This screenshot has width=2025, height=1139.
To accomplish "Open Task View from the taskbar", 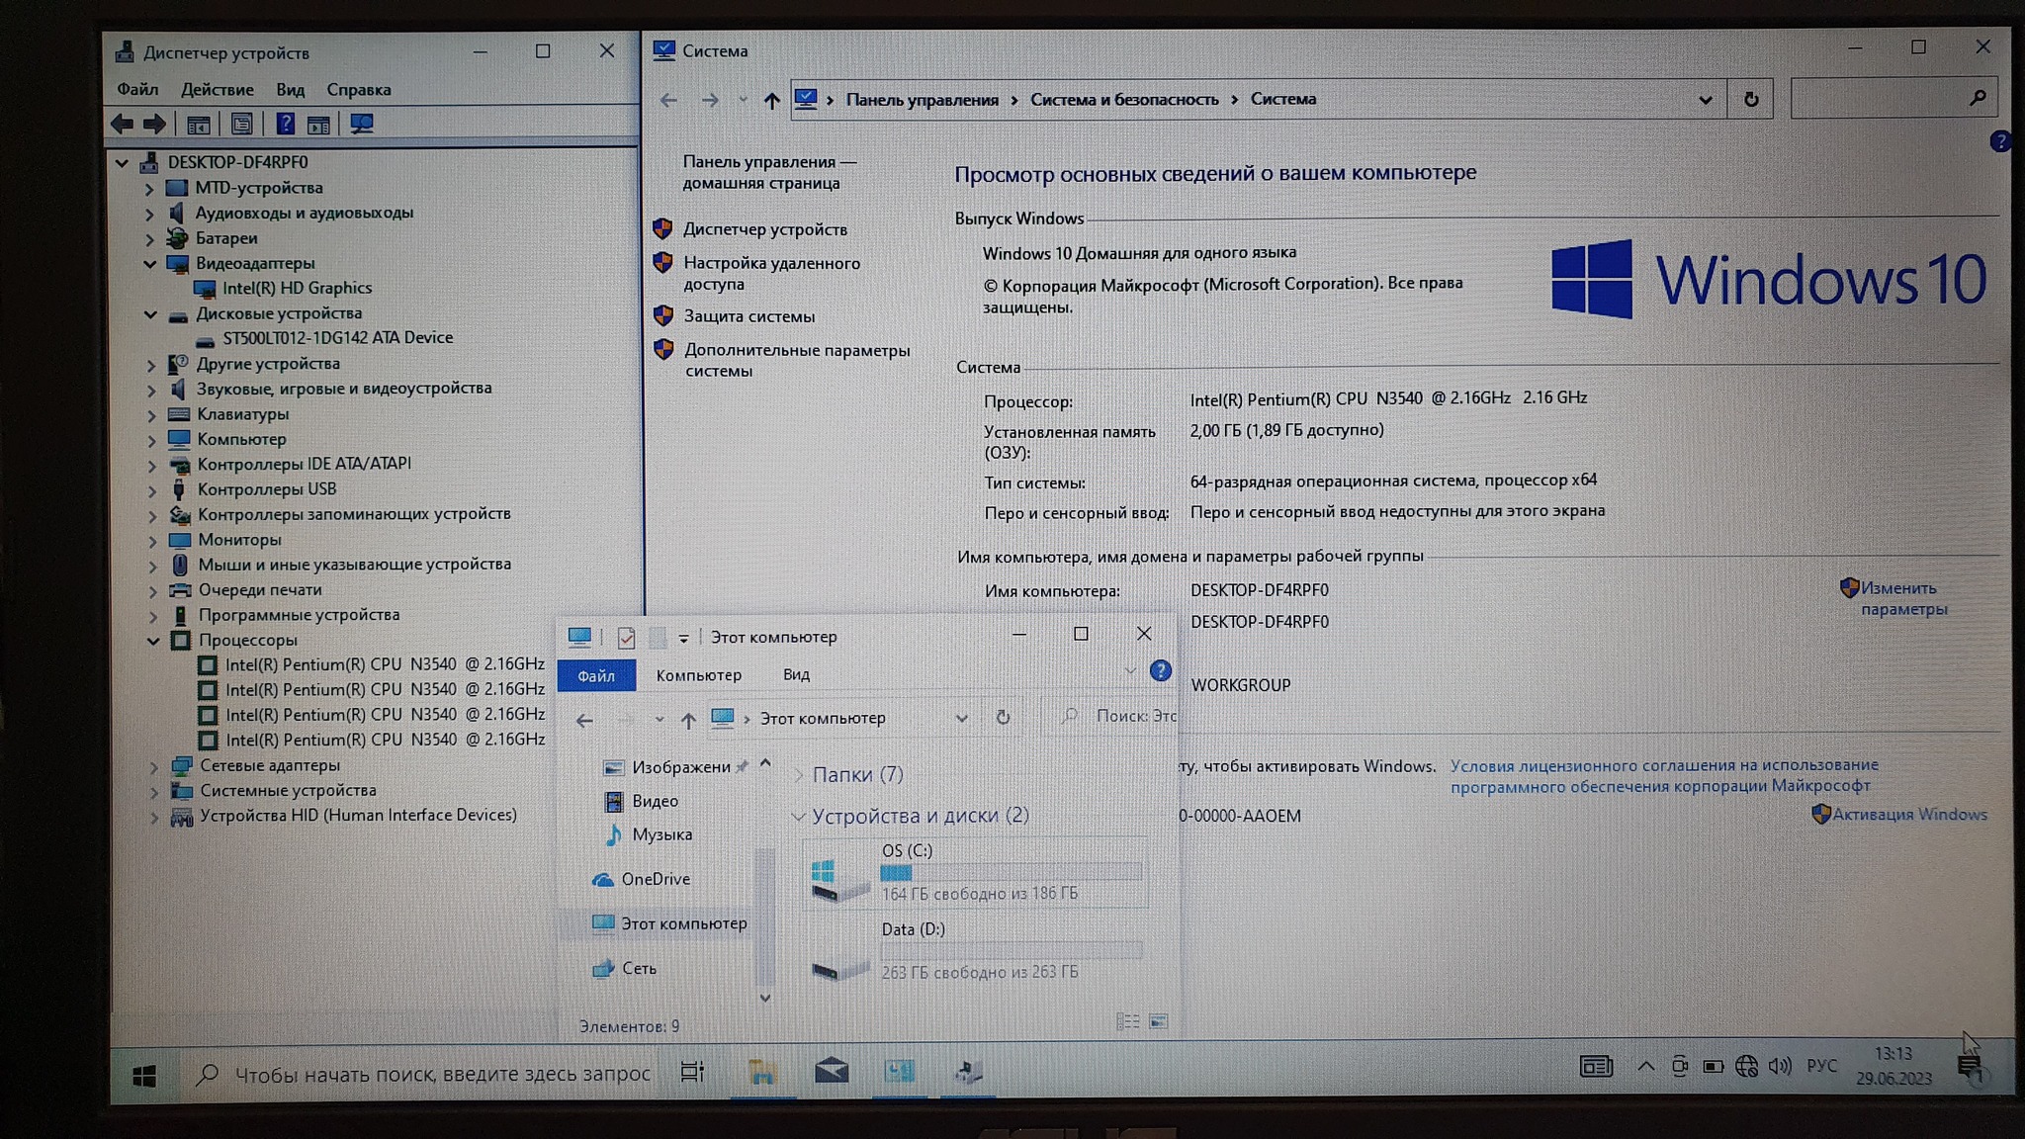I will pyautogui.click(x=692, y=1072).
